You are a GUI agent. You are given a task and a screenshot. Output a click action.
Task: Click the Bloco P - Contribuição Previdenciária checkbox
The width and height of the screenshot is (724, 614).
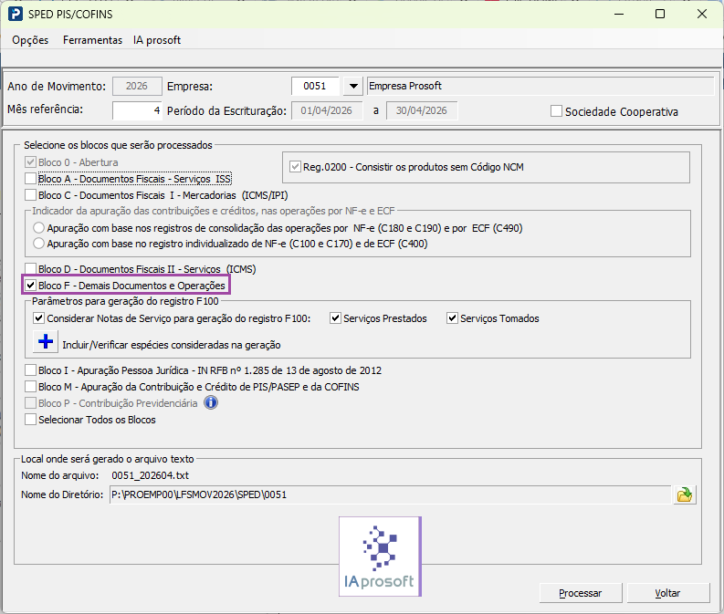(31, 403)
